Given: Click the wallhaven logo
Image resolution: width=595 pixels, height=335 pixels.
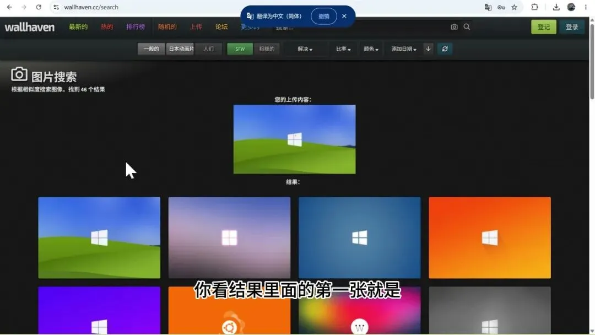Looking at the screenshot, I should 30,27.
